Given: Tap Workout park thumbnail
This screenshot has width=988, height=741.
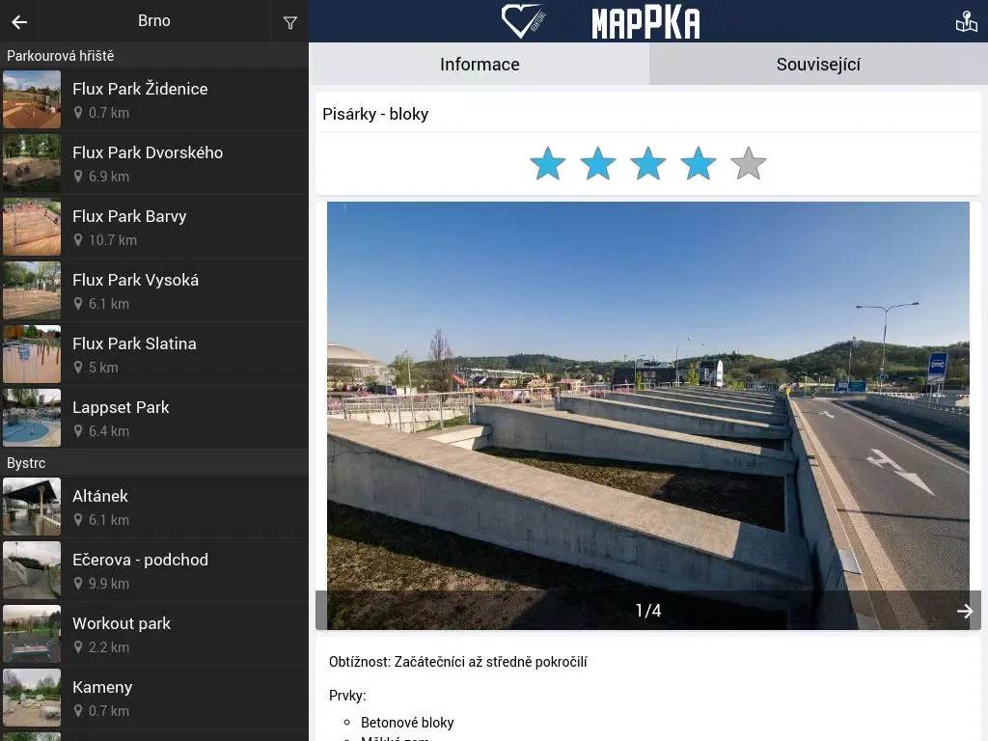Looking at the screenshot, I should tap(32, 634).
